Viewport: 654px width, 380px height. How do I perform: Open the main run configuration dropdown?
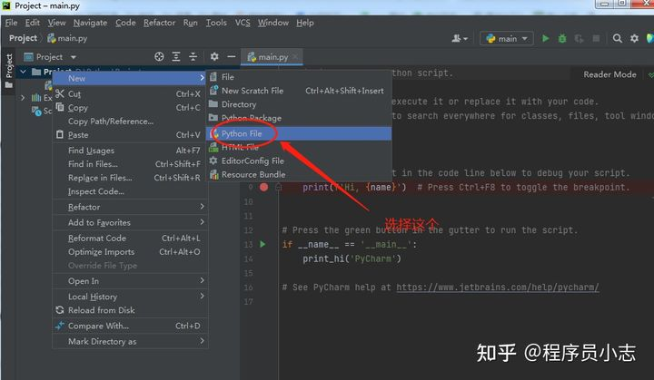pos(507,38)
